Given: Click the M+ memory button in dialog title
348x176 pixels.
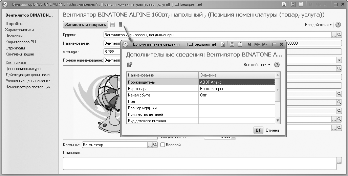Looking at the screenshot, I should 257,44.
